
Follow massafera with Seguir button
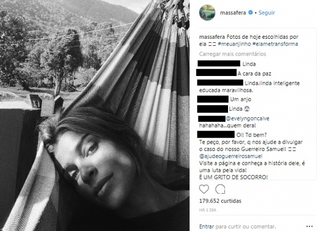267,13
